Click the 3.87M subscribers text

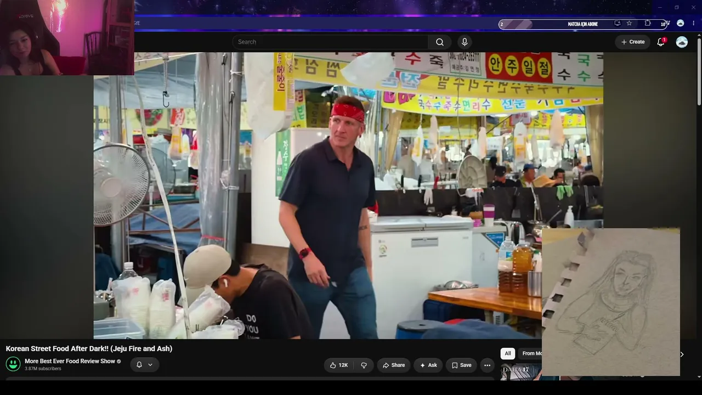click(43, 369)
